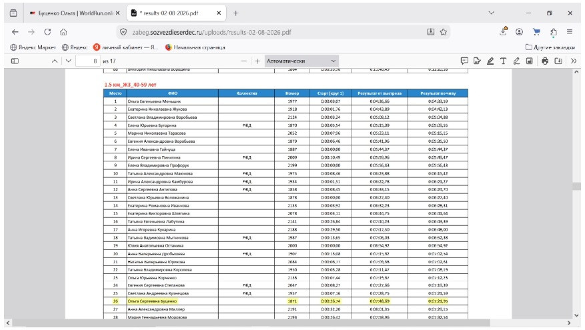Image resolution: width=585 pixels, height=330 pixels.
Task: Click РЖД cell in row 8
Action: pyautogui.click(x=247, y=157)
